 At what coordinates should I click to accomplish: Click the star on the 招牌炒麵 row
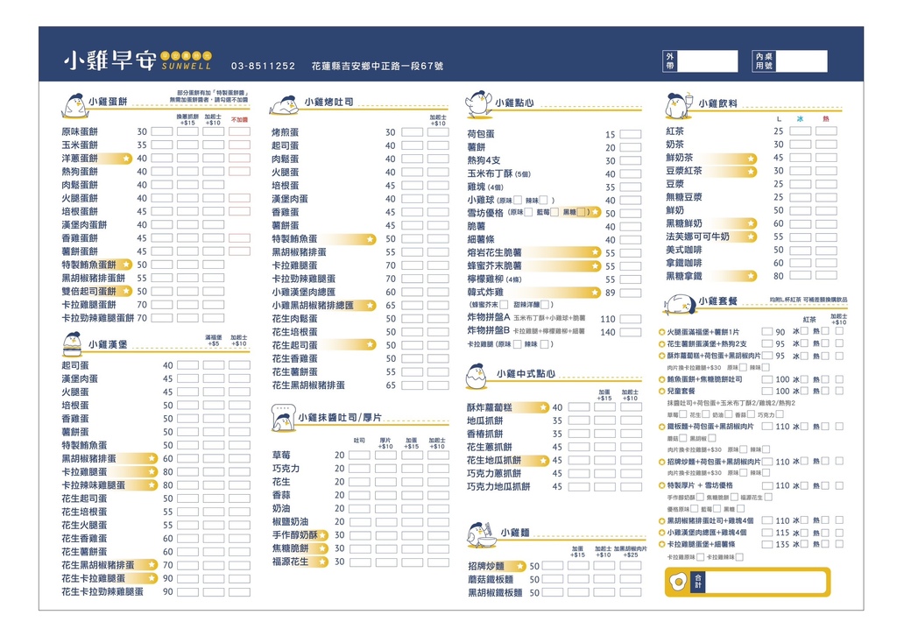tap(519, 566)
